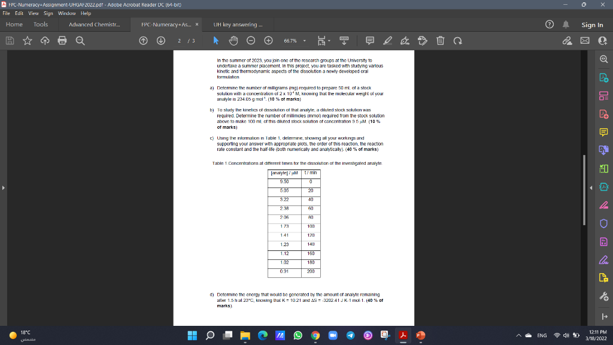Click the table cell value 200
613x345 pixels.
311,271
